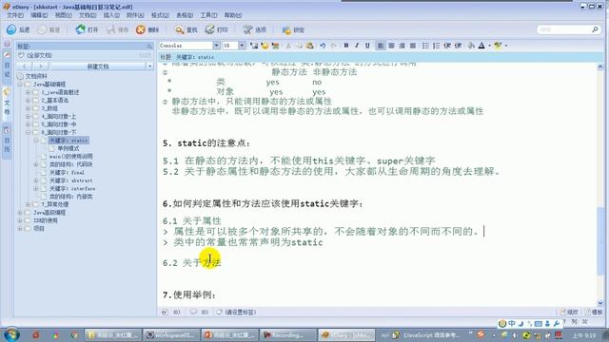Image resolution: width=609 pixels, height=342 pixels.
Task: Expand the 1_java语言概述 folder
Action: point(28,92)
